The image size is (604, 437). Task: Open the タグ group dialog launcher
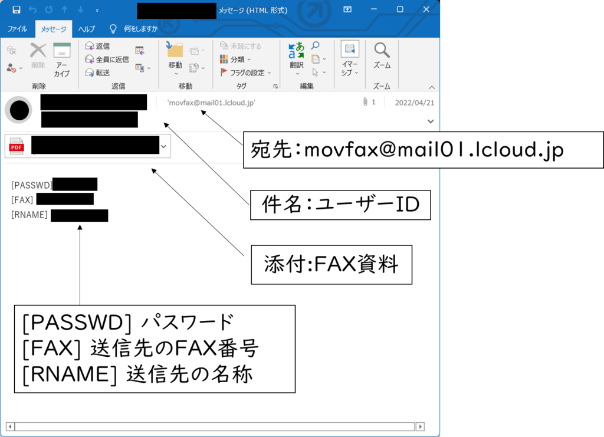coord(276,86)
